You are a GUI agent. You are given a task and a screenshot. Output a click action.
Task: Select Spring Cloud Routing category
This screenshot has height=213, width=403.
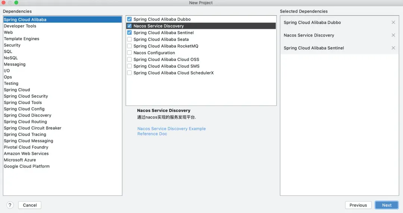[62, 122]
